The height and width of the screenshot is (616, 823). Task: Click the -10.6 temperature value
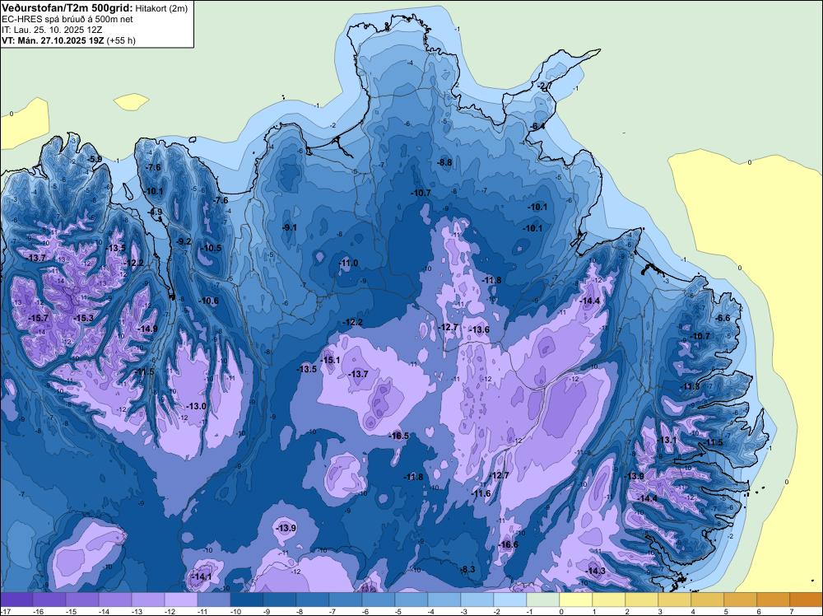point(209,301)
